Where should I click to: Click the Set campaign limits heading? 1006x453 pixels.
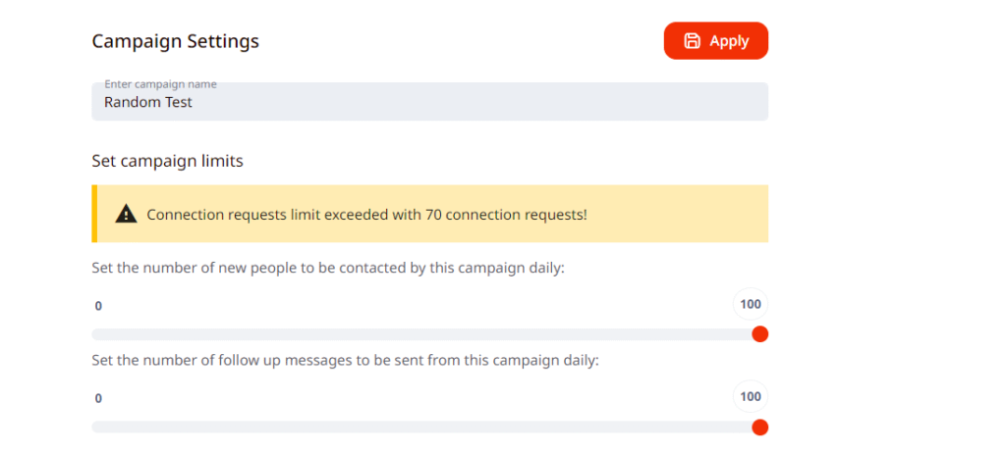click(167, 161)
